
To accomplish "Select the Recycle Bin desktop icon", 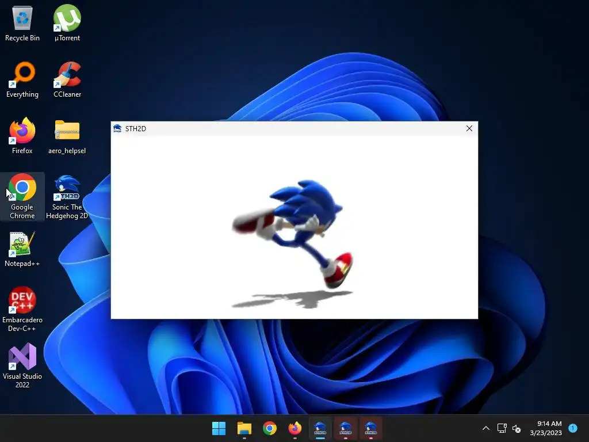I will [22, 23].
